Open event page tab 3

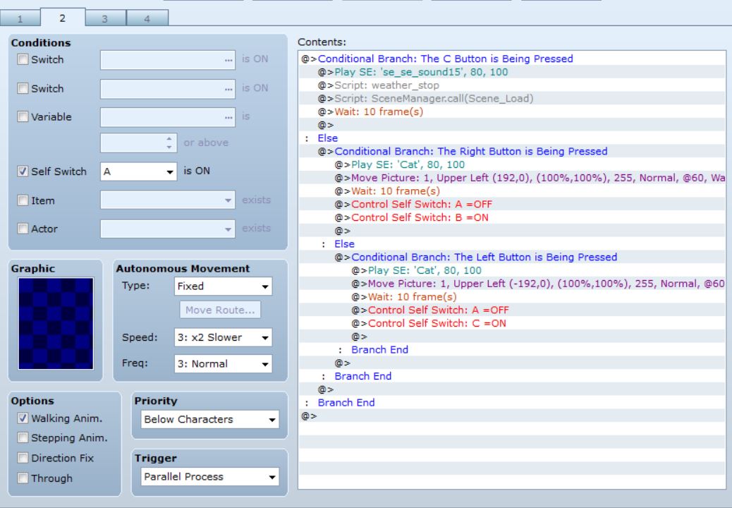pyautogui.click(x=105, y=18)
